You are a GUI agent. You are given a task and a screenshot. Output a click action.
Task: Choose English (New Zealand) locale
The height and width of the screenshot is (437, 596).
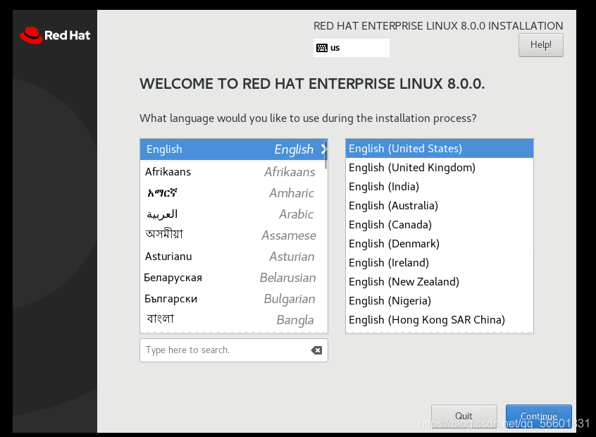pos(440,281)
